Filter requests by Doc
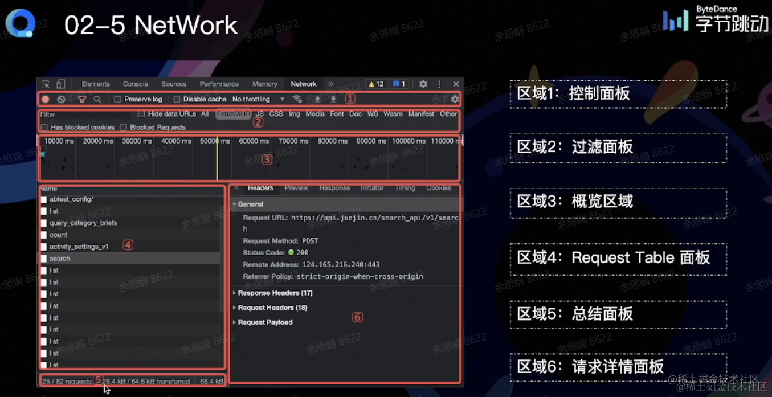 (356, 114)
